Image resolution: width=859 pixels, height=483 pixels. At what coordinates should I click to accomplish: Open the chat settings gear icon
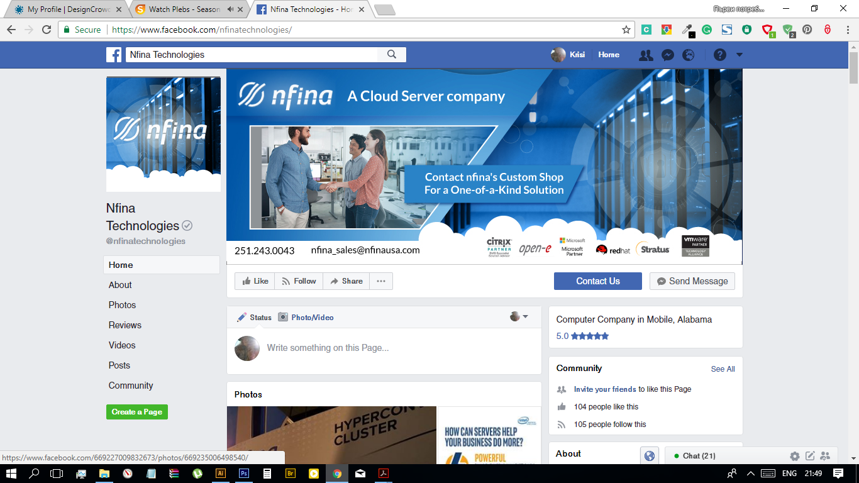coord(795,456)
